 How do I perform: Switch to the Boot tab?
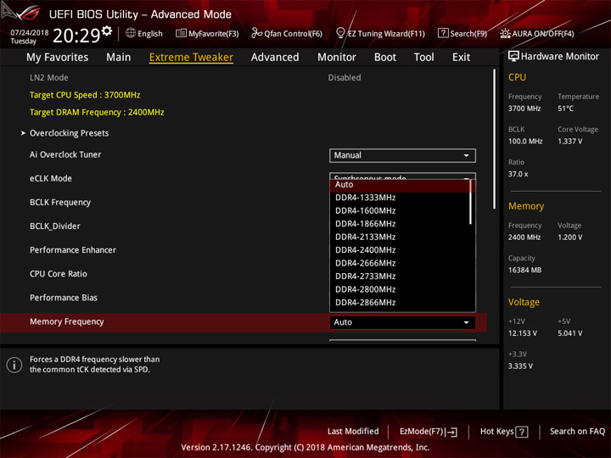[385, 58]
